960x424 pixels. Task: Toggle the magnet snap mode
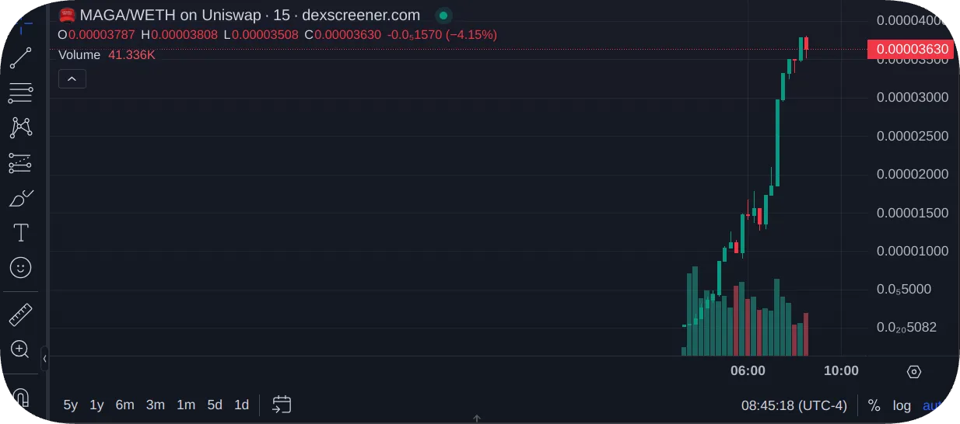click(x=20, y=398)
